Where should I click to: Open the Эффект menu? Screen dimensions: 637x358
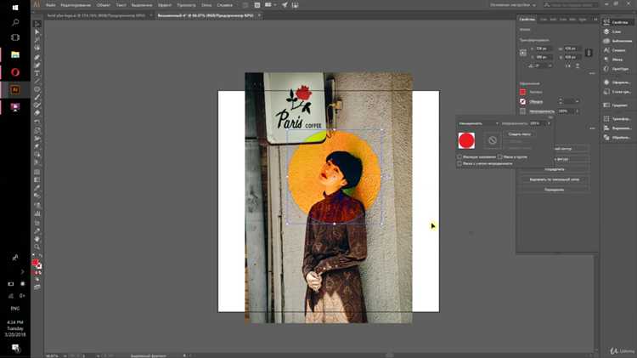point(165,5)
